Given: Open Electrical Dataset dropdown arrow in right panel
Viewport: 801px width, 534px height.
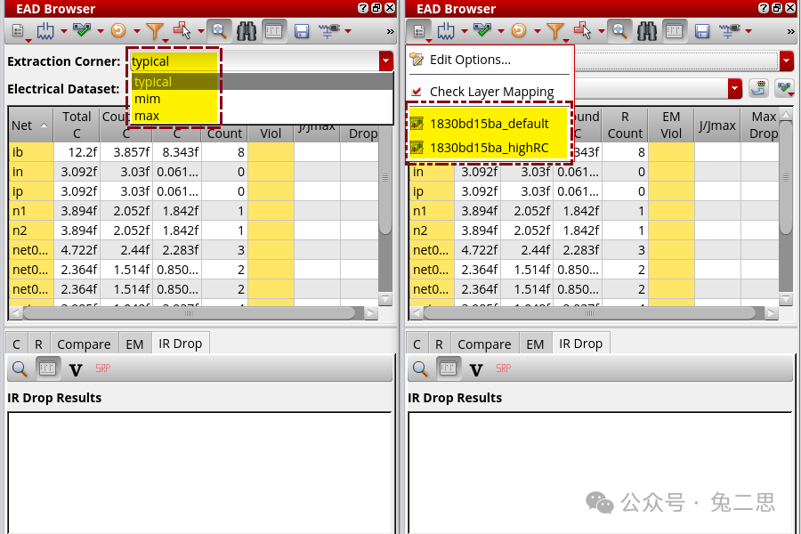Looking at the screenshot, I should click(x=734, y=89).
